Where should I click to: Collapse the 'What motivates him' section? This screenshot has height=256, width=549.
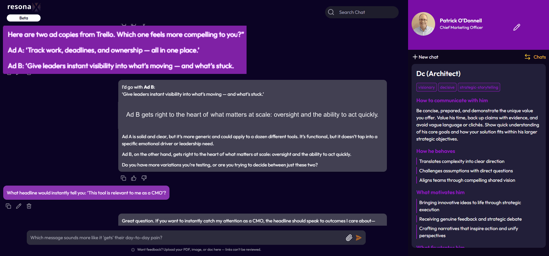(440, 192)
